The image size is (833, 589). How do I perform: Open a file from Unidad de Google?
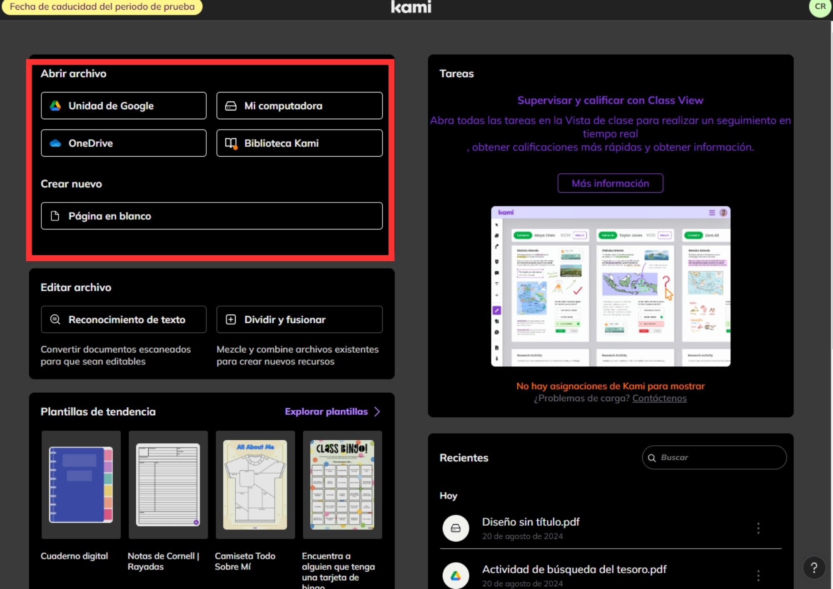click(x=124, y=106)
